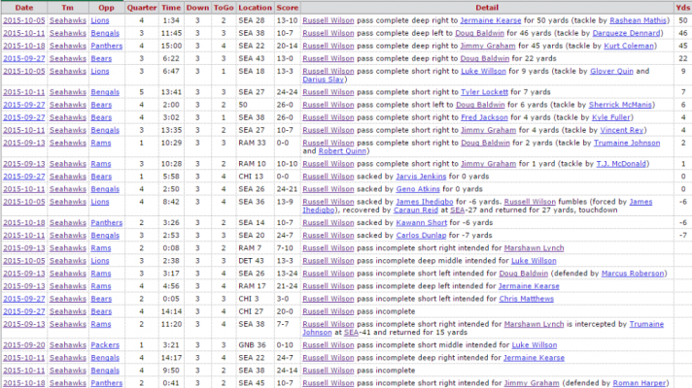Open the Jermaine Kearse link in 50-yard pass row
The width and height of the screenshot is (692, 388).
[x=490, y=20]
